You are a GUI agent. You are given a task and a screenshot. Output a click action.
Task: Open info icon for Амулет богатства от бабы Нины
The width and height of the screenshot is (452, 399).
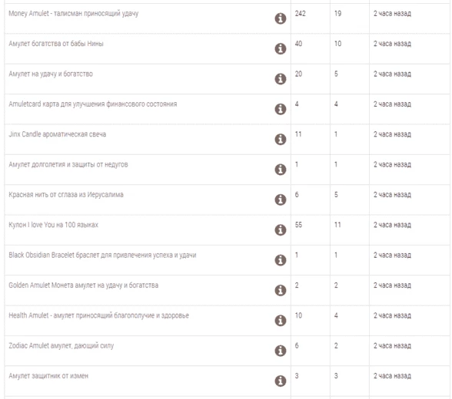pos(280,48)
